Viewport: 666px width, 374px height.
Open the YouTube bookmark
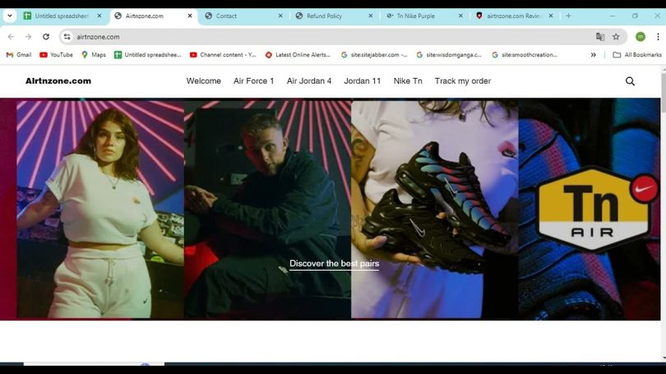[x=56, y=55]
